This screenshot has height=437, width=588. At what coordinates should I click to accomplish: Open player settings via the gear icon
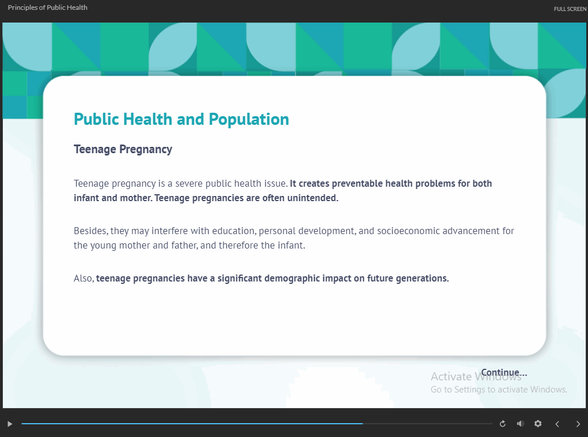tap(538, 424)
